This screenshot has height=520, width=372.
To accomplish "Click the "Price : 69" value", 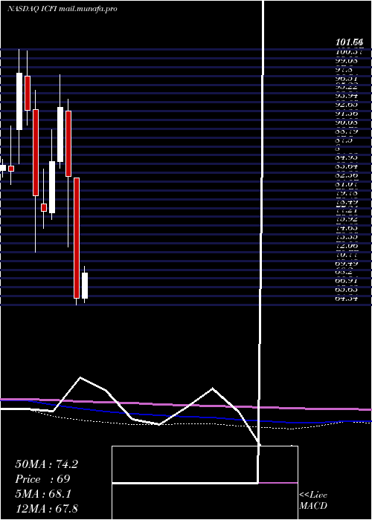I will pos(42,479).
